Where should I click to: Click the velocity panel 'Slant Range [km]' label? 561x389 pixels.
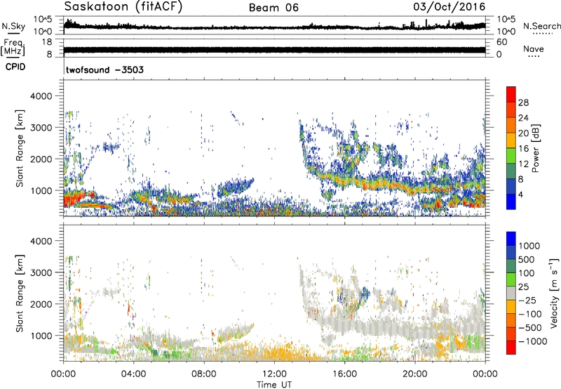click(20, 294)
